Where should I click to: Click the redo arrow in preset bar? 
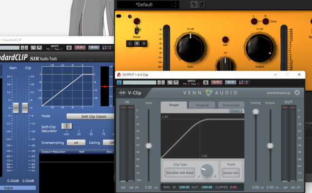[x=202, y=4]
